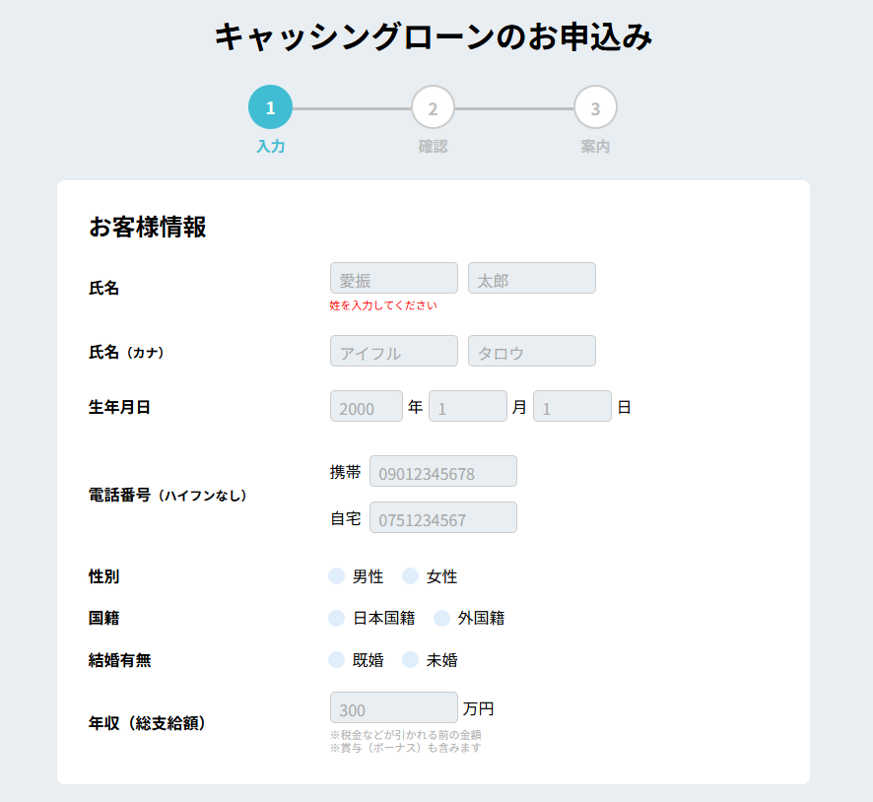Select the birth day field
Viewport: 873px width, 802px height.
[572, 406]
